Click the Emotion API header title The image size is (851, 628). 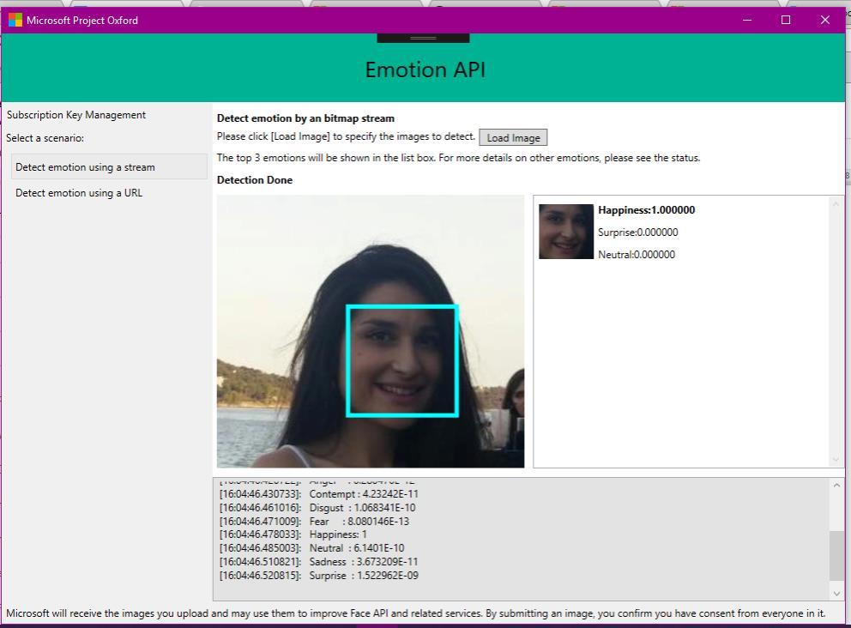pyautogui.click(x=425, y=70)
